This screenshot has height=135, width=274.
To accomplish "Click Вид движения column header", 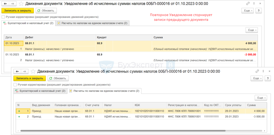I will coord(42,105).
